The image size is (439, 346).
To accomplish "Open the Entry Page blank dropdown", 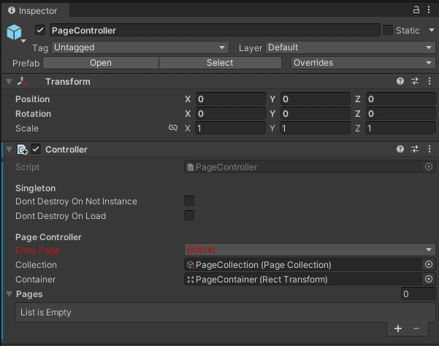I will pos(310,250).
